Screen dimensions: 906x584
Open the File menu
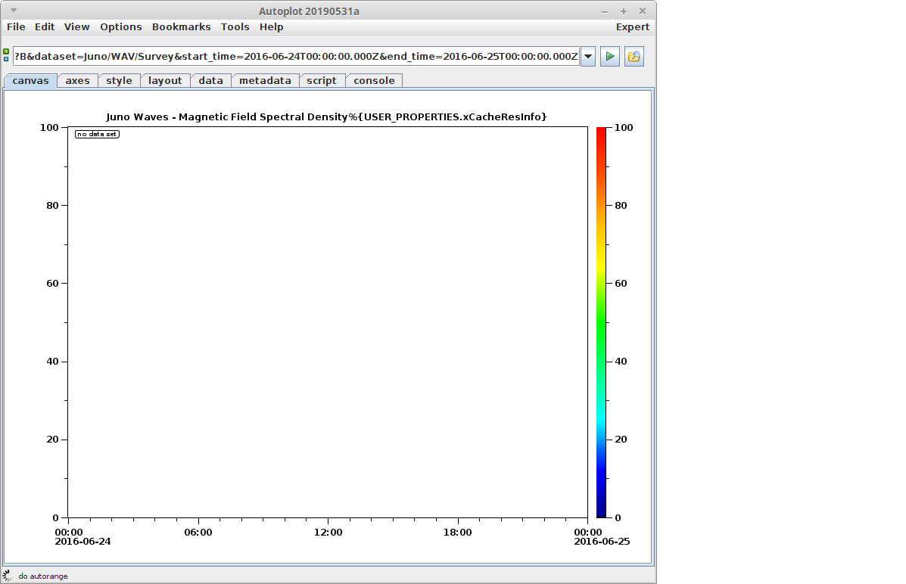(x=16, y=27)
